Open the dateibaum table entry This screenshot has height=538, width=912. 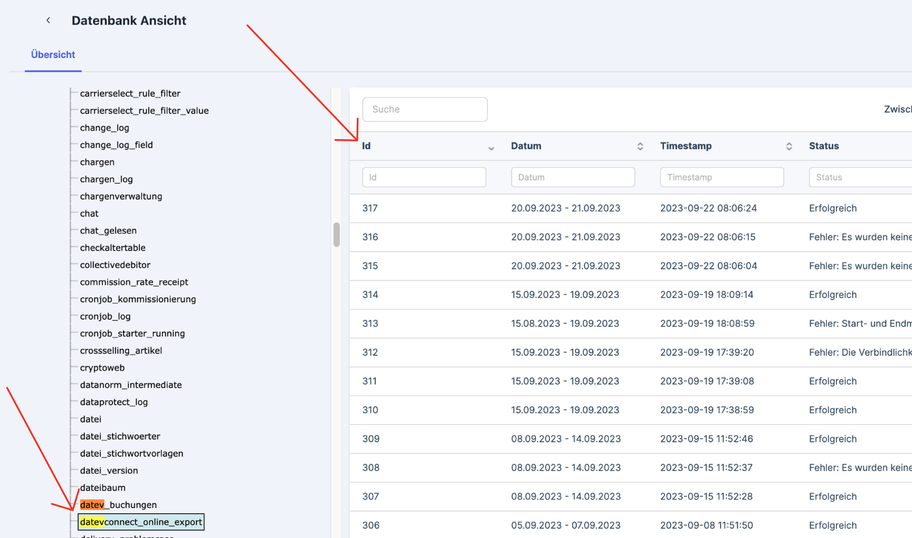[102, 488]
